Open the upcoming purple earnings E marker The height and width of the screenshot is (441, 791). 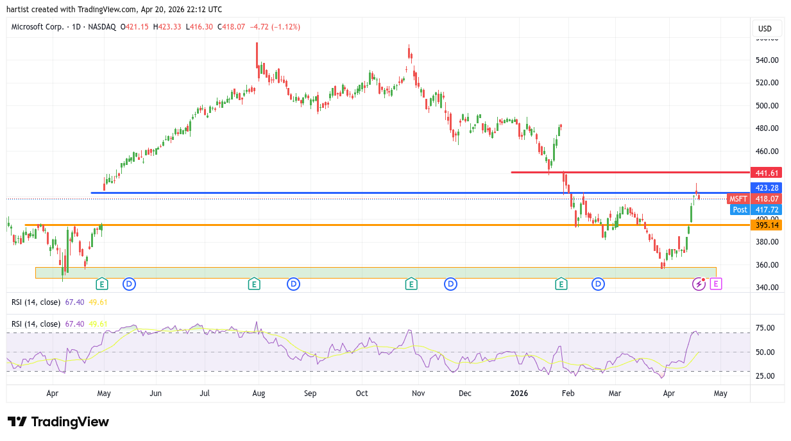click(716, 284)
